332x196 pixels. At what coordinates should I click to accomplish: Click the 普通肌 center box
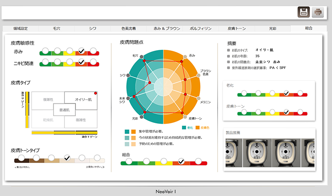64,110
